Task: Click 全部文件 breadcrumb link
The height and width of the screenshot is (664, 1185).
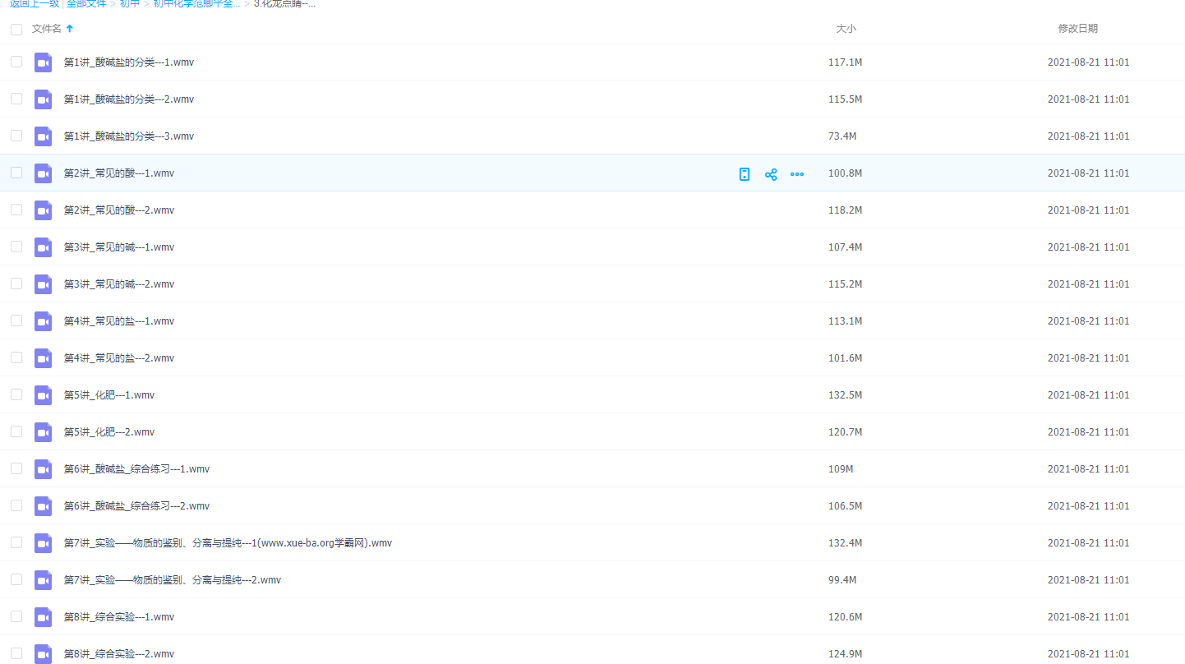Action: point(86,4)
